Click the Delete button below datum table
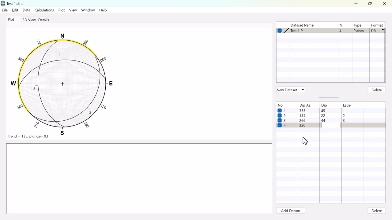Viewport: 392px width, 220px height. click(377, 211)
